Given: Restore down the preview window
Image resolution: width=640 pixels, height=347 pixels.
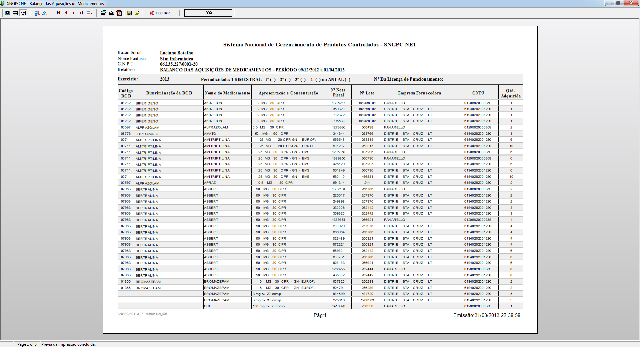Looking at the screenshot, I should (x=618, y=3).
